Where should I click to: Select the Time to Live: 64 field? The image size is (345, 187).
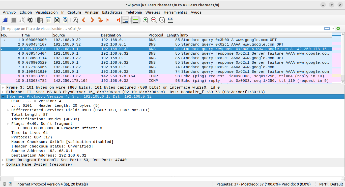[30, 133]
